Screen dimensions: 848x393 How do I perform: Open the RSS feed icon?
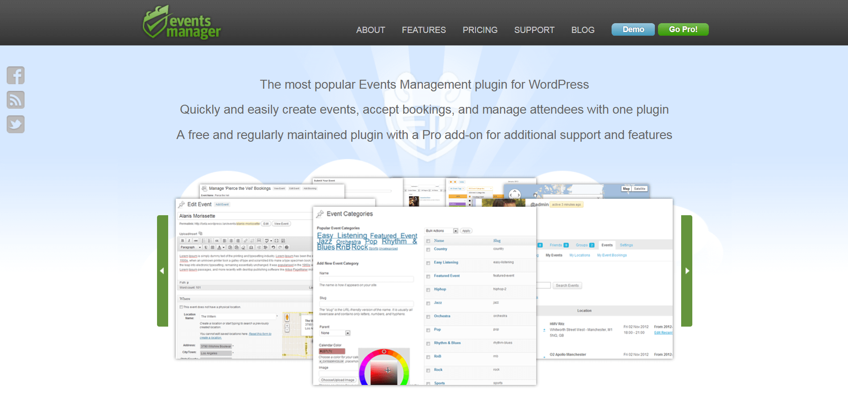tap(16, 100)
